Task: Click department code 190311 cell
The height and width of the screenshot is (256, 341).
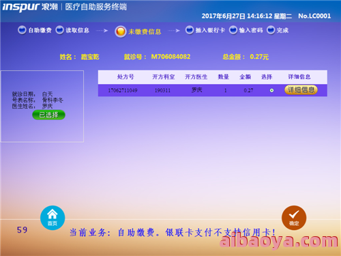Action: coord(162,91)
